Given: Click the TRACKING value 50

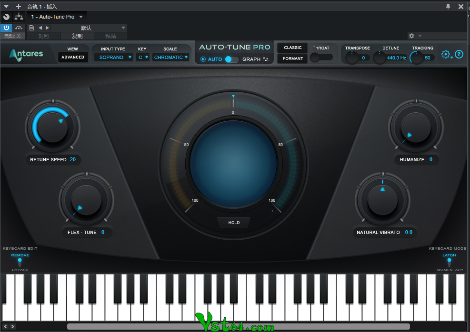Looking at the screenshot, I should pos(428,58).
